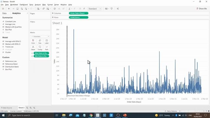
Task: Expand the Analytics pane options arrow
Action: coord(27,13)
